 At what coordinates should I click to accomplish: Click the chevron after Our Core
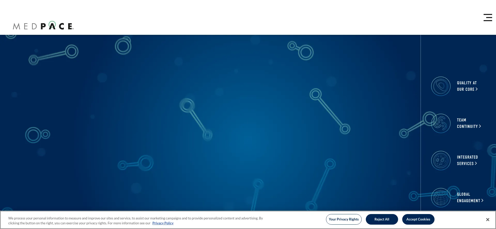[477, 89]
